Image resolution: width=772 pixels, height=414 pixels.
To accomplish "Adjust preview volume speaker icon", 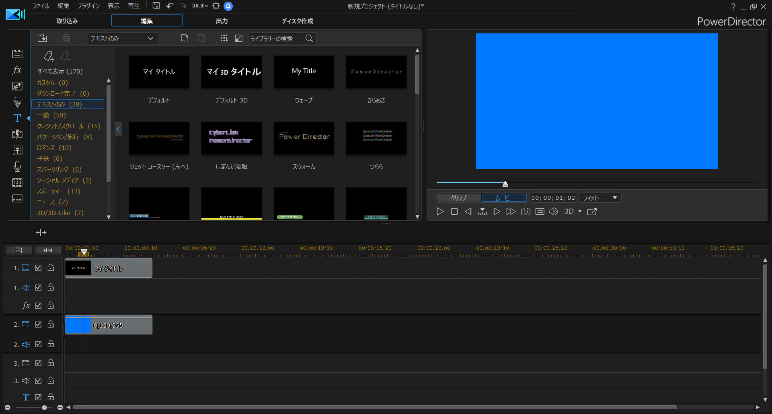I will pyautogui.click(x=553, y=211).
